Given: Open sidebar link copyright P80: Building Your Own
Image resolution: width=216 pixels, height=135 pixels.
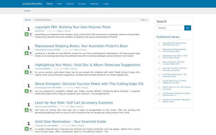Looking at the screenshot, I should pos(175,44).
